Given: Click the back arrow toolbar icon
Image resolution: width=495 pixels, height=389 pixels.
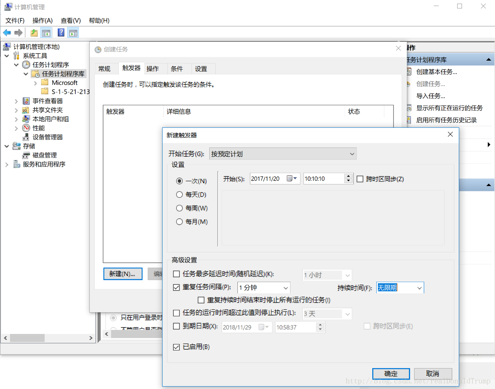Looking at the screenshot, I should click(x=7, y=33).
